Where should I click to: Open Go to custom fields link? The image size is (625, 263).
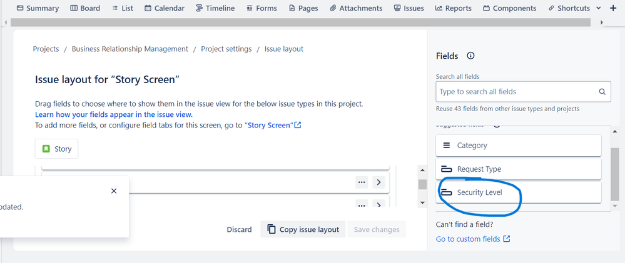[x=473, y=239]
